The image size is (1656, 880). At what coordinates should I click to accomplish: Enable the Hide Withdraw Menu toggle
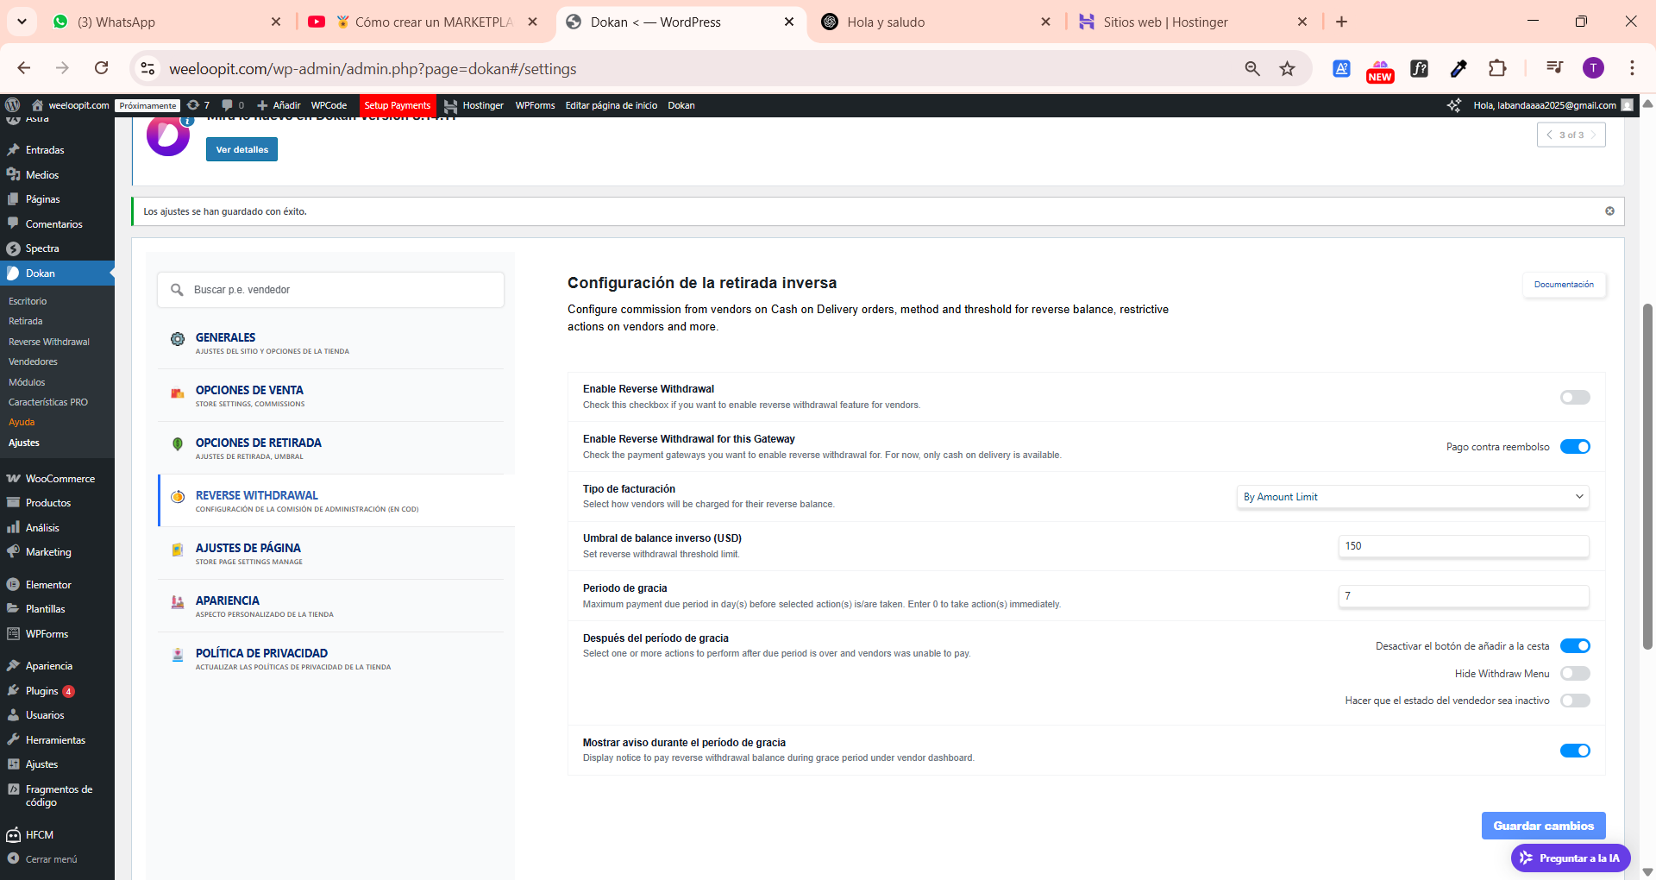tap(1575, 674)
